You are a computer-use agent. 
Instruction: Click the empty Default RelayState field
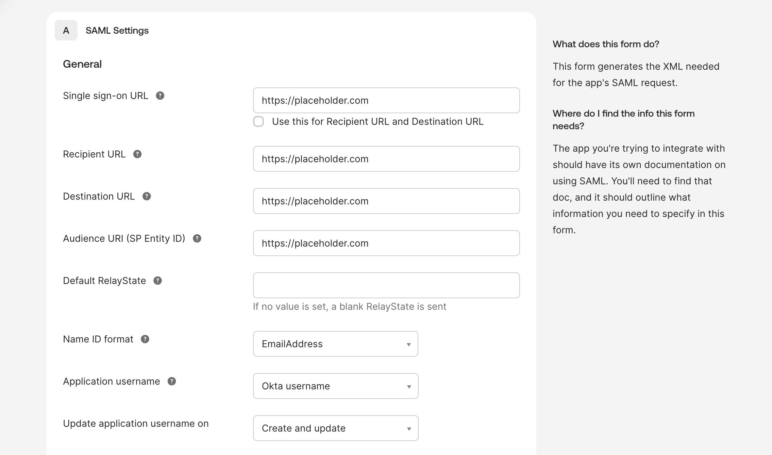[386, 285]
